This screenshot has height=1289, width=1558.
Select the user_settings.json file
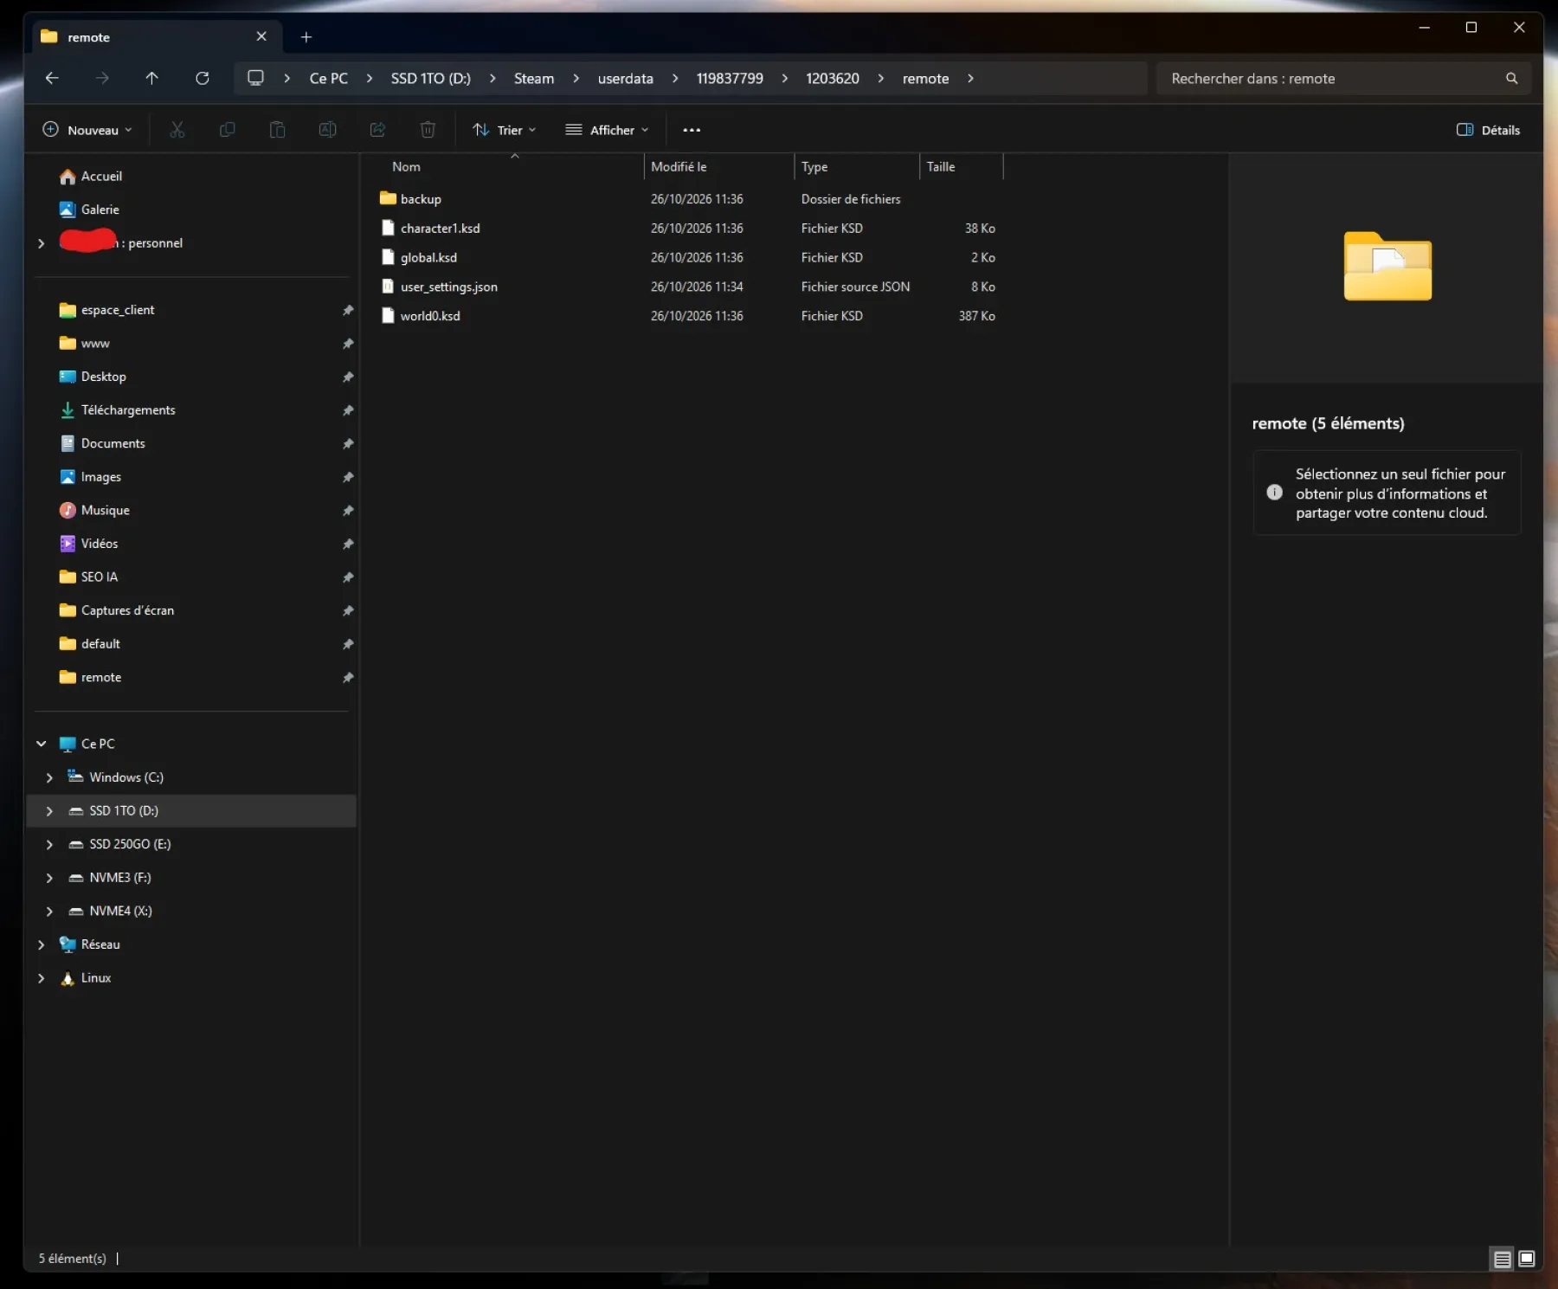point(448,287)
